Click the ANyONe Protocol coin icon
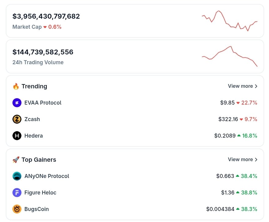 click(x=17, y=176)
